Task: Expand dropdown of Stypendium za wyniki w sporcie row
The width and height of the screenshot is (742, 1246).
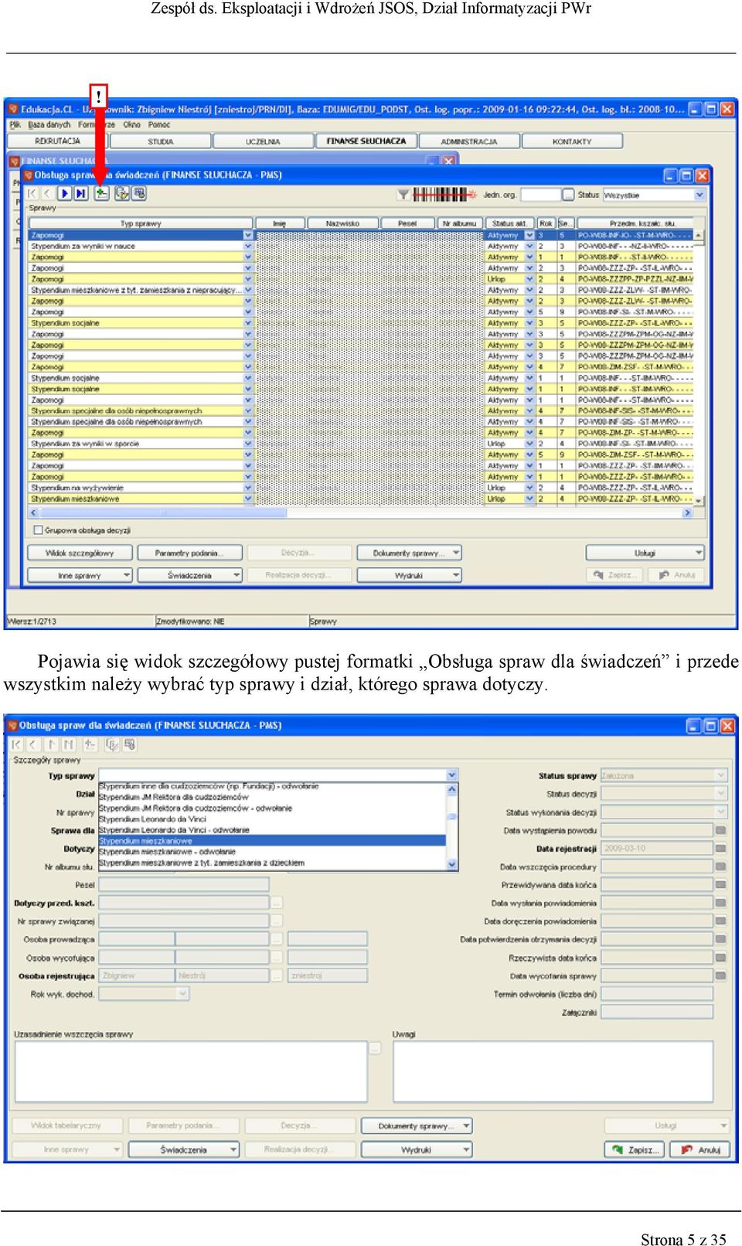Action: click(248, 444)
